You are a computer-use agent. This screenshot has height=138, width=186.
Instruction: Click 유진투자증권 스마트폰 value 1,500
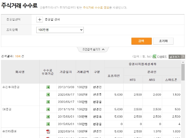tap(176, 94)
